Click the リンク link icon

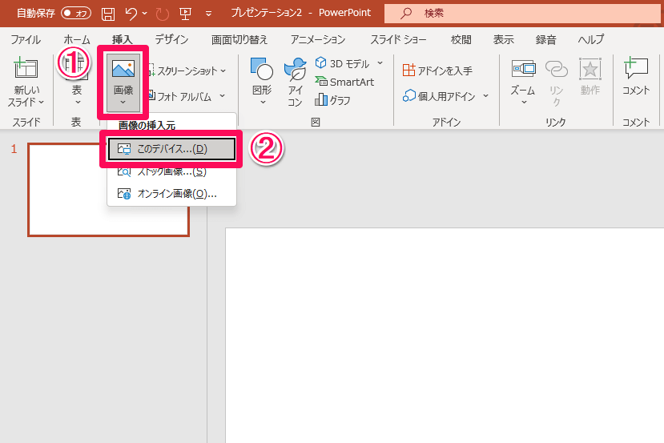click(556, 69)
